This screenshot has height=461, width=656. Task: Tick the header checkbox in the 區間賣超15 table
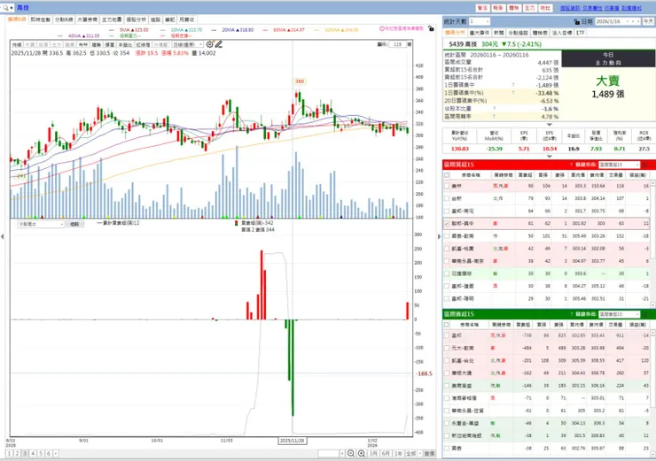(447, 325)
